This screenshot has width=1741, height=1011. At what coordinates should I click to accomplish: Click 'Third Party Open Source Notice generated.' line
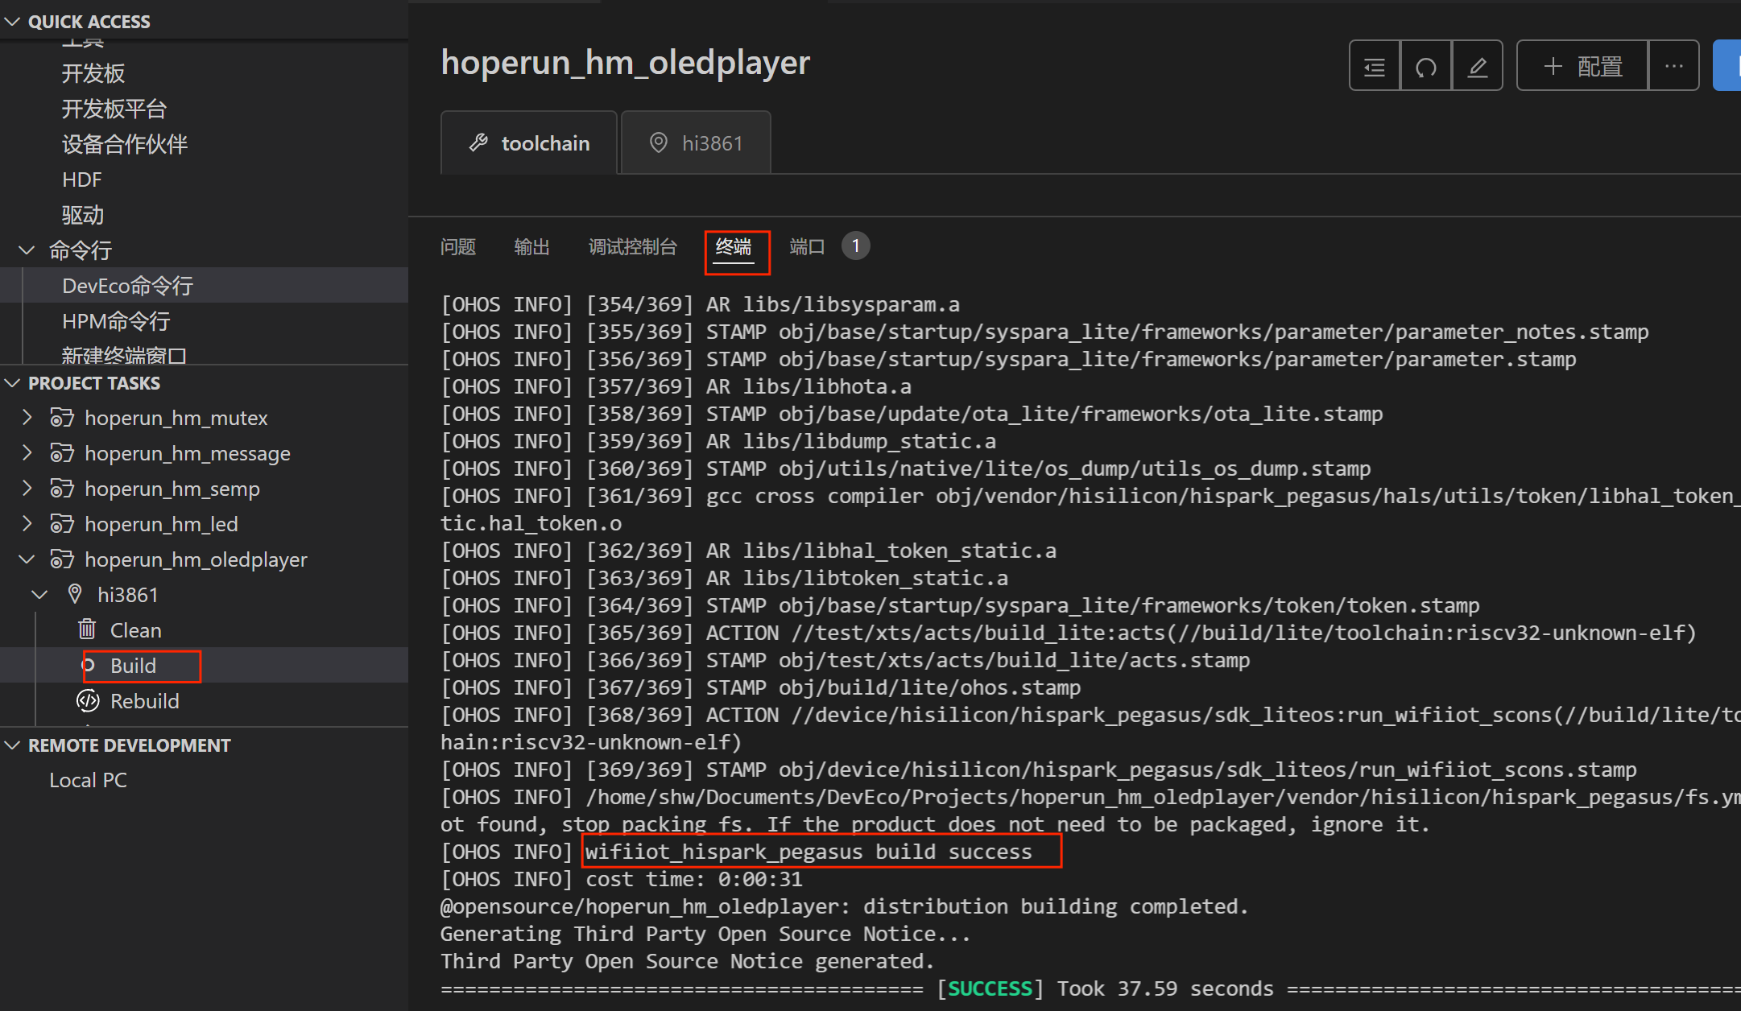click(688, 961)
